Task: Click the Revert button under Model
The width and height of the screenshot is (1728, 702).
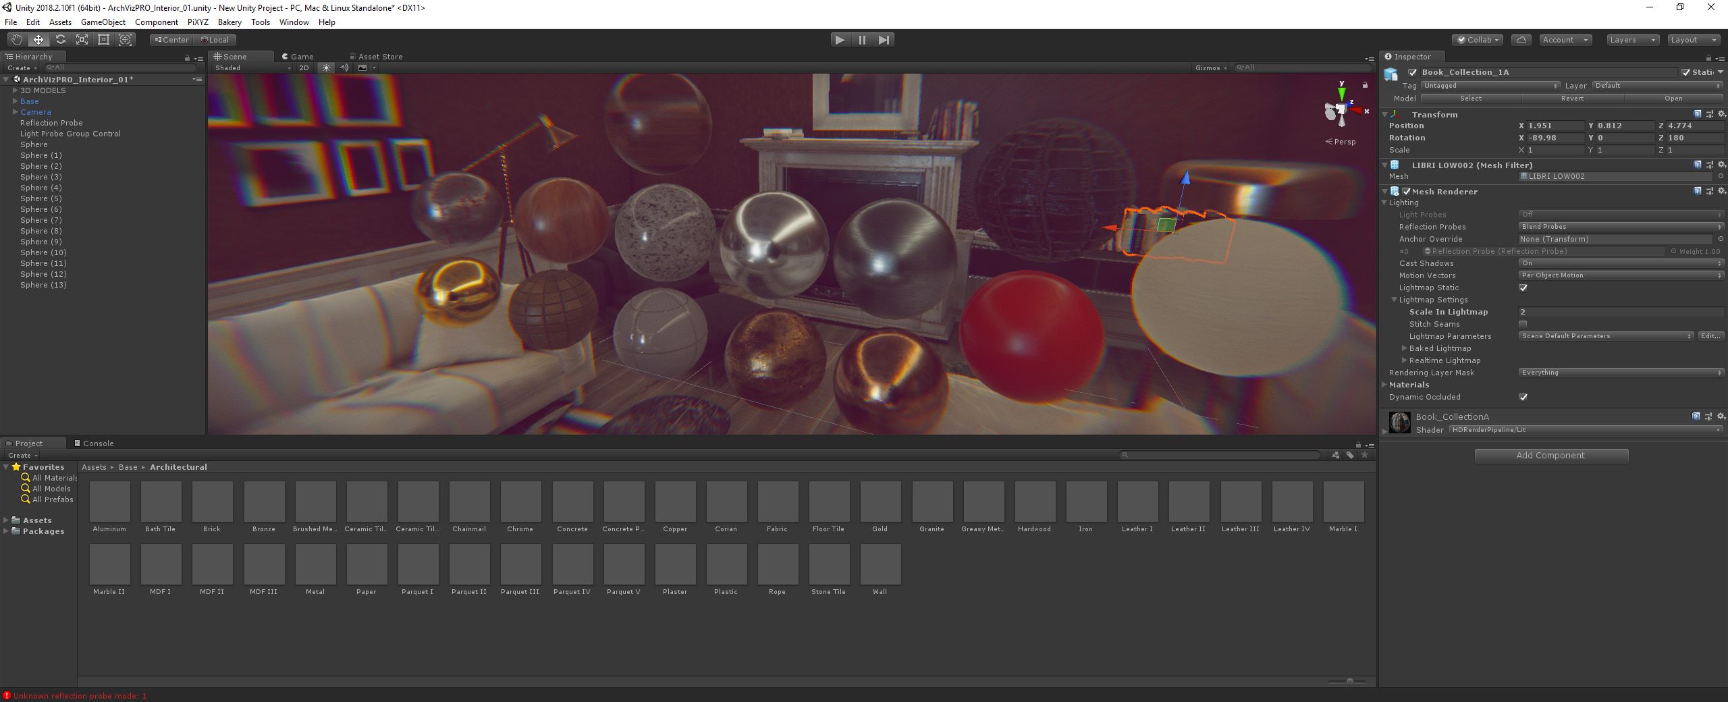Action: pos(1573,98)
